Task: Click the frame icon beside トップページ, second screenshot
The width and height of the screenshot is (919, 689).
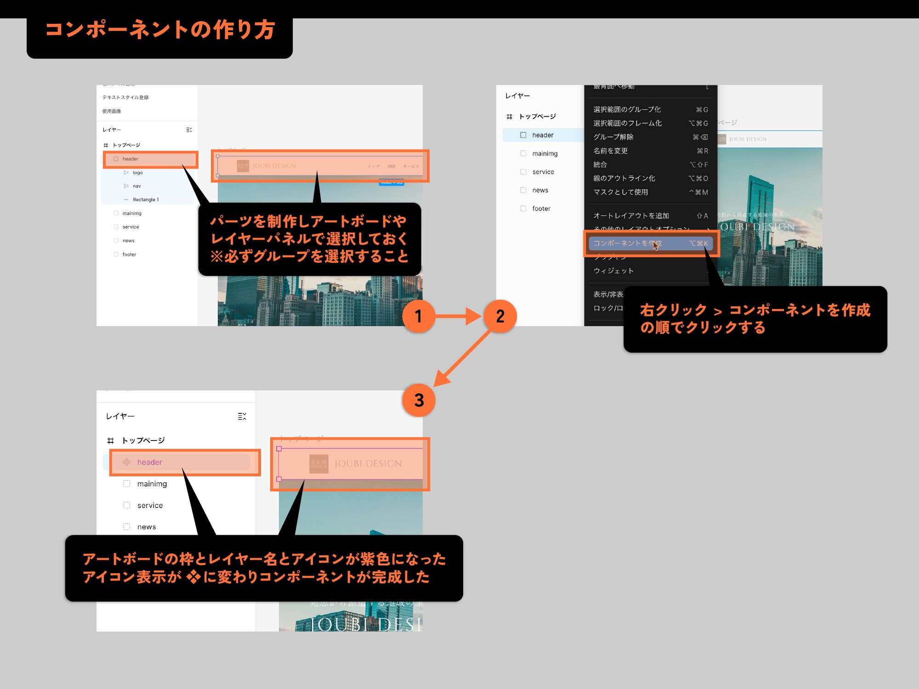Action: point(509,117)
